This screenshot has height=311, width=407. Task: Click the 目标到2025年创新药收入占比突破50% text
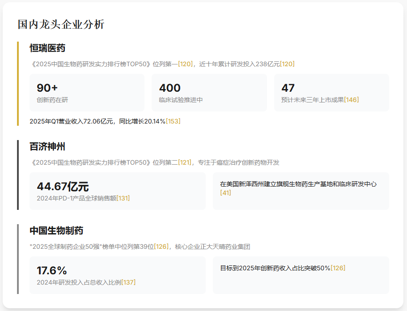click(x=275, y=268)
